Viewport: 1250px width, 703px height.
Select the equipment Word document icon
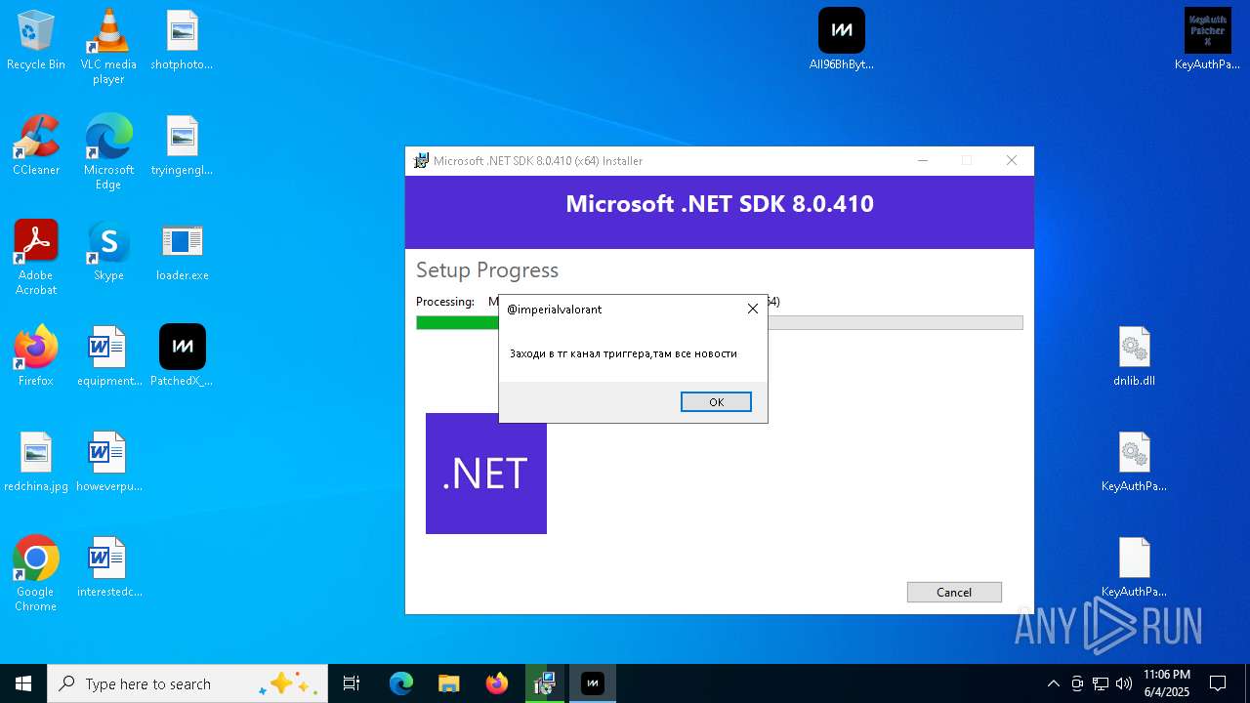(x=108, y=357)
